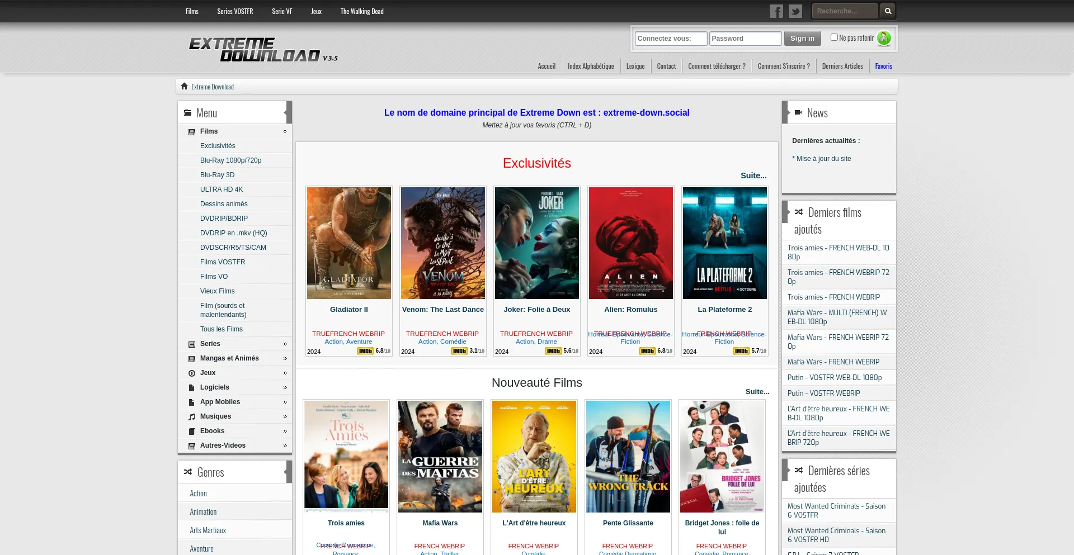The width and height of the screenshot is (1074, 555).
Task: Go to Index Alphabétique
Action: 591,66
